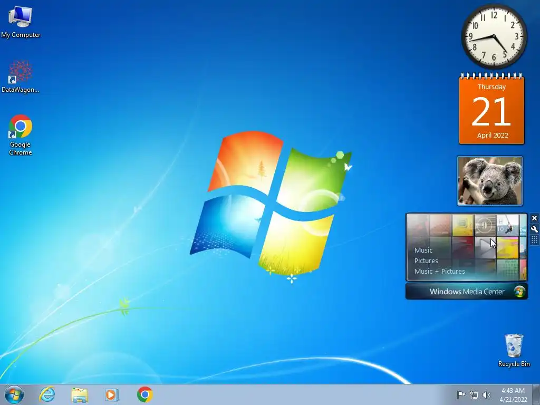Launch Internet Explorer from the taskbar

pos(47,394)
